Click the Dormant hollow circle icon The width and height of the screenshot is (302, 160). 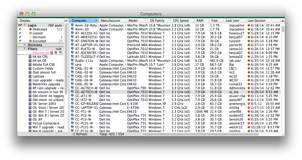click(x=31, y=37)
